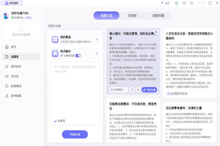This screenshot has height=146, width=220.
Task: Click the 去绑定 link
Action: coord(28,18)
